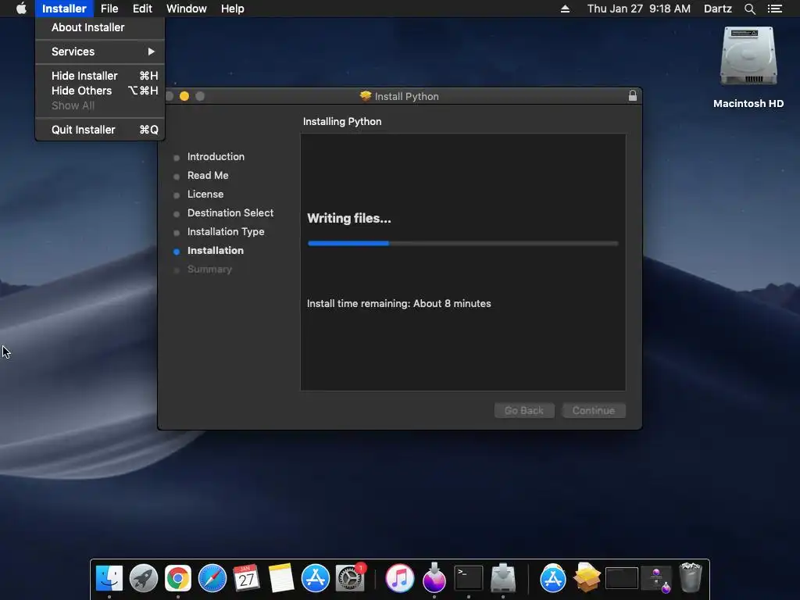The image size is (800, 600).
Task: Click the package icon in the window title
Action: coord(366,96)
